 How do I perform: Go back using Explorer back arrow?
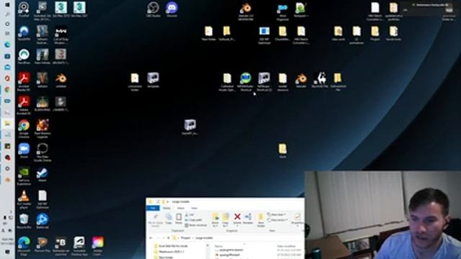coord(151,238)
